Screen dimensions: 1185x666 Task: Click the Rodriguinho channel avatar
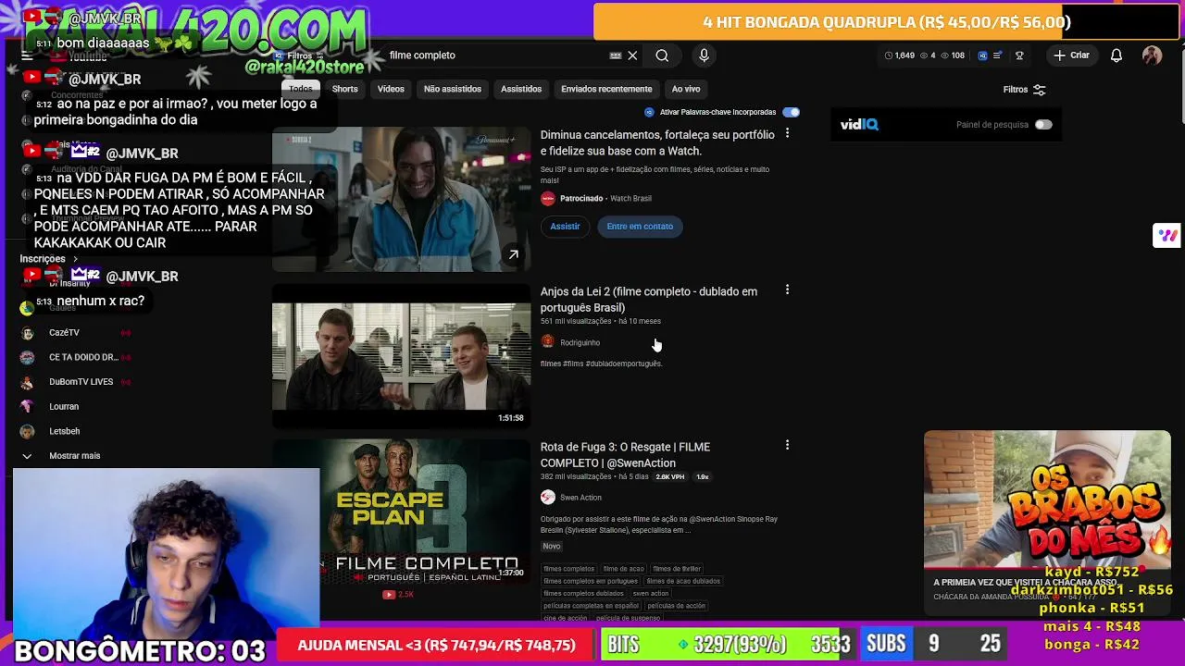point(548,342)
